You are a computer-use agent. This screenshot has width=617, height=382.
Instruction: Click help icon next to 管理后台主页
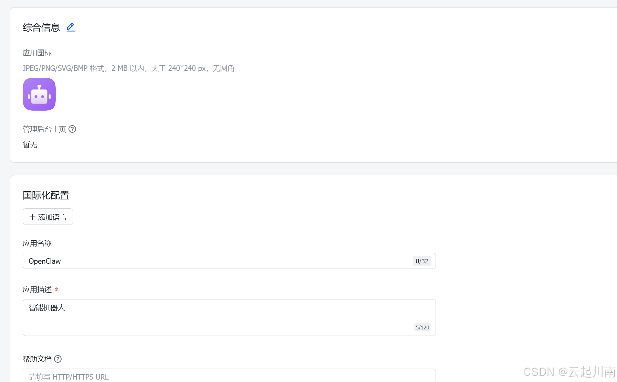point(72,129)
